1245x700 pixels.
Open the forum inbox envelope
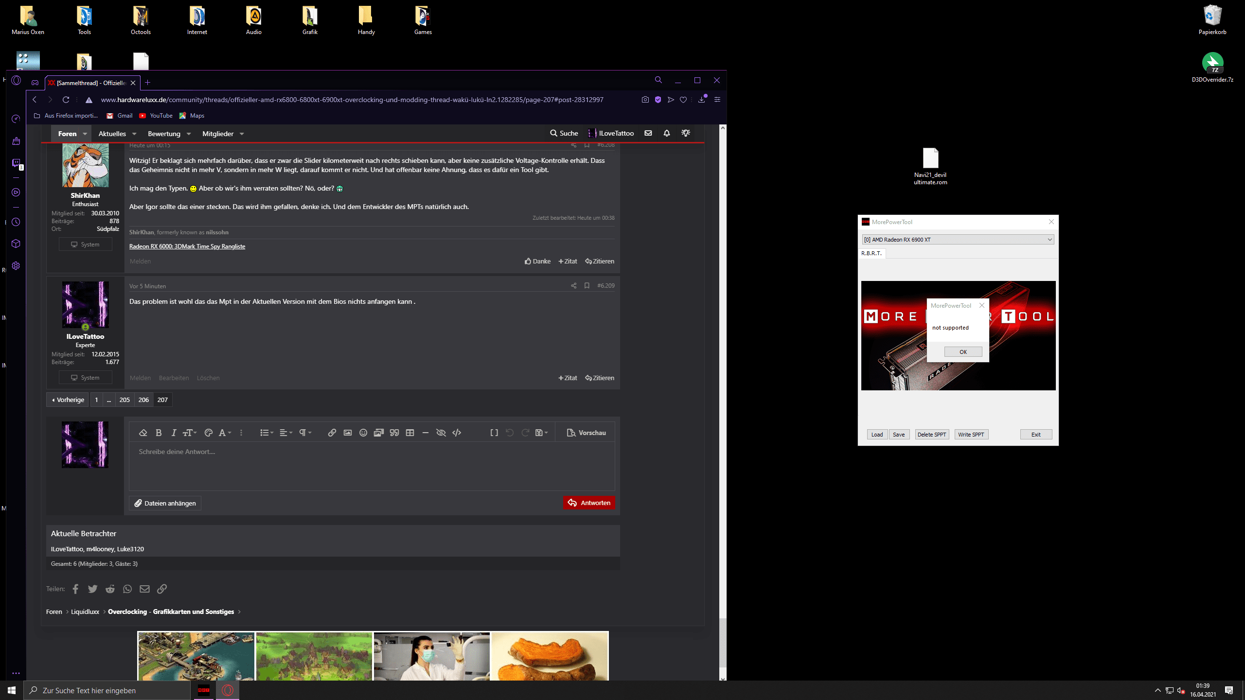coord(648,133)
